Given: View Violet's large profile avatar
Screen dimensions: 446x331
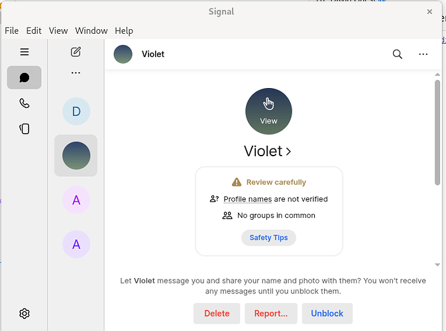Looking at the screenshot, I should click(268, 111).
